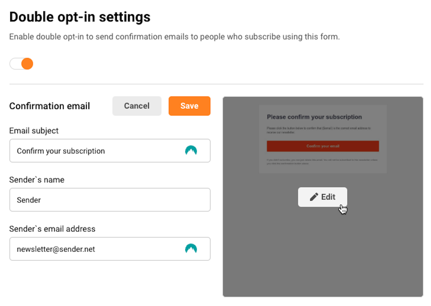Click the double opt-in description text
The height and width of the screenshot is (306, 431).
point(174,37)
